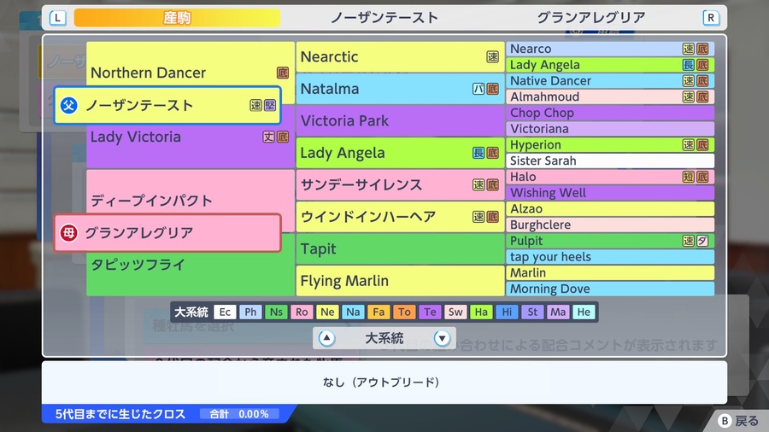Click the 合計 0.00% cross total
769x432 pixels.
coord(239,414)
